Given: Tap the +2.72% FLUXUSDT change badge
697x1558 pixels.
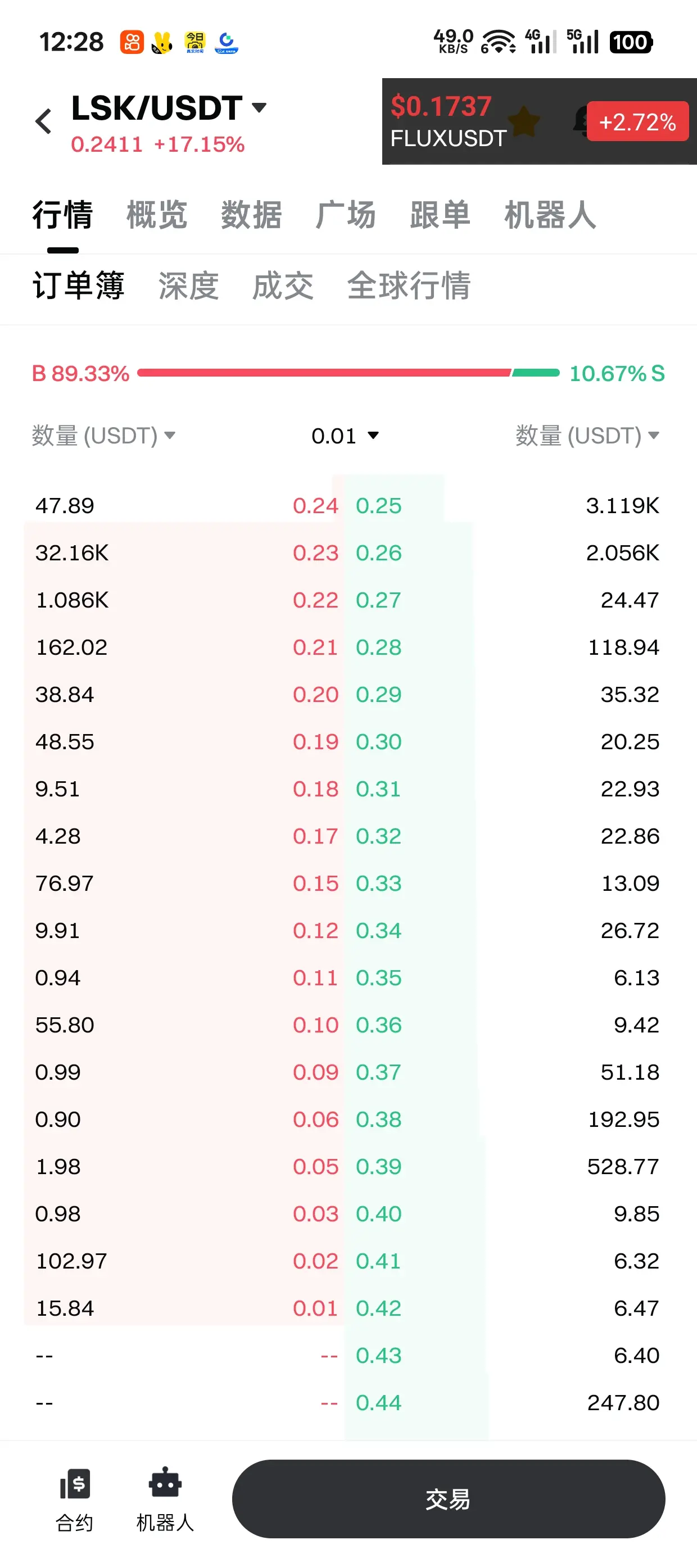Looking at the screenshot, I should point(637,121).
